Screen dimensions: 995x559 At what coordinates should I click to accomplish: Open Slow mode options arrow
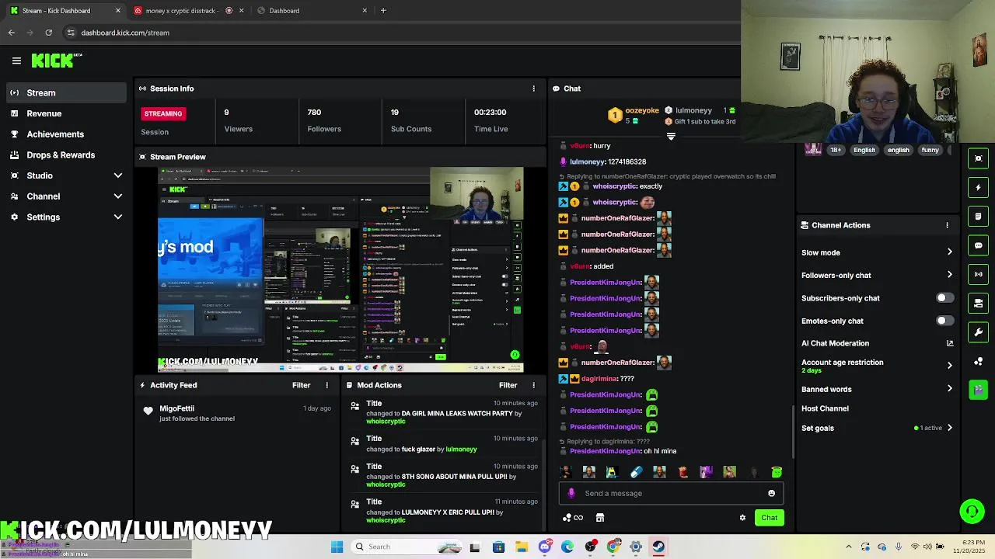(x=949, y=252)
